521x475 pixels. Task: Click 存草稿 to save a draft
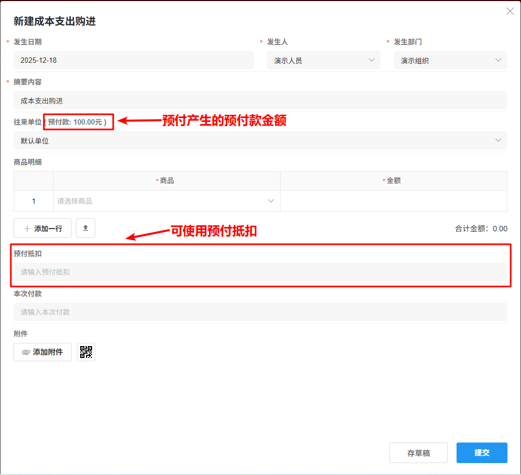418,453
